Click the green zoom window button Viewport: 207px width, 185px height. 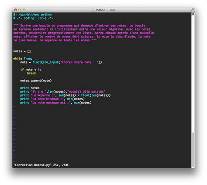tap(24, 10)
